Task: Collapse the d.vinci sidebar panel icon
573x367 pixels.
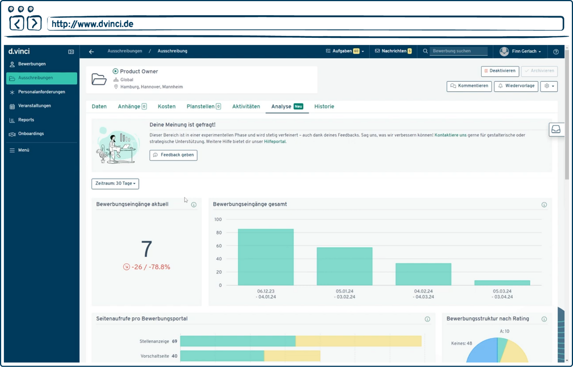Action: point(71,52)
